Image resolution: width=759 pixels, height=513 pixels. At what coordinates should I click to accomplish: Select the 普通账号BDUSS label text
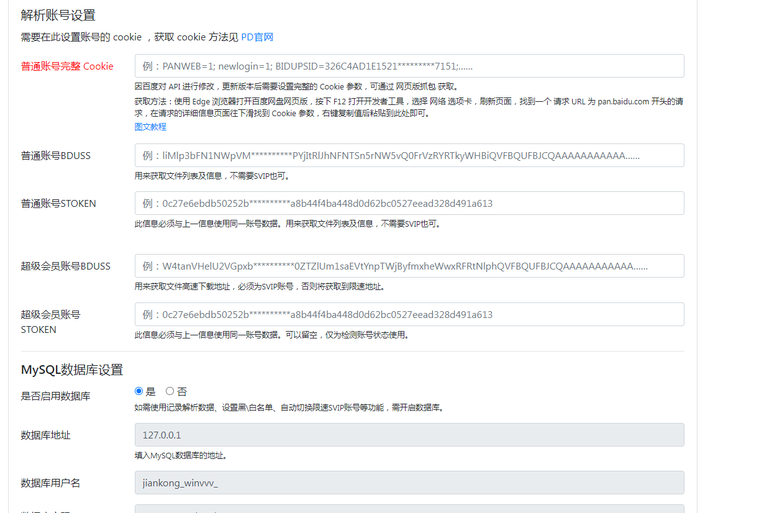46,155
